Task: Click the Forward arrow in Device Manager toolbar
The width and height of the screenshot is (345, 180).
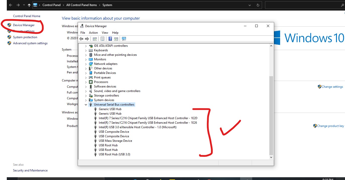Action: click(x=87, y=39)
